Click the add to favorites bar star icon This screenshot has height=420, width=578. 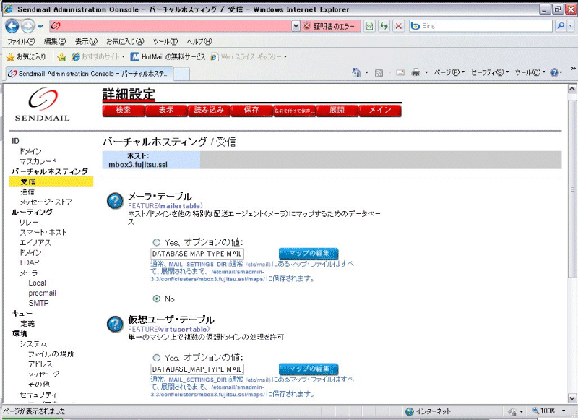pos(61,57)
